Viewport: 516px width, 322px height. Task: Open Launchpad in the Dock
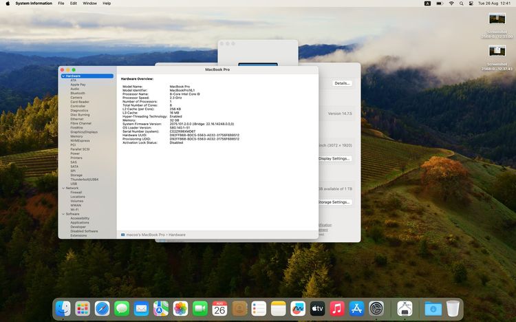point(83,309)
